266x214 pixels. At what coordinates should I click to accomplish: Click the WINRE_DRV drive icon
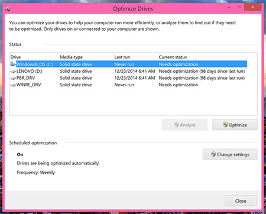[13, 85]
